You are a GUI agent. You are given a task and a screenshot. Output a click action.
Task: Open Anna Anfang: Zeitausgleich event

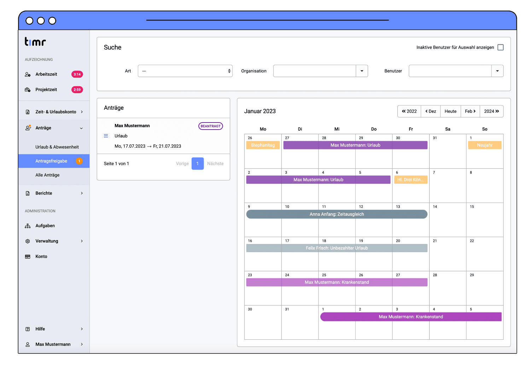point(337,214)
